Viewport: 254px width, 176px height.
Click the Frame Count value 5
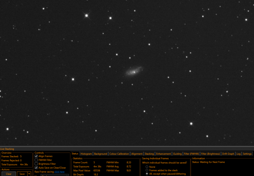point(94,162)
